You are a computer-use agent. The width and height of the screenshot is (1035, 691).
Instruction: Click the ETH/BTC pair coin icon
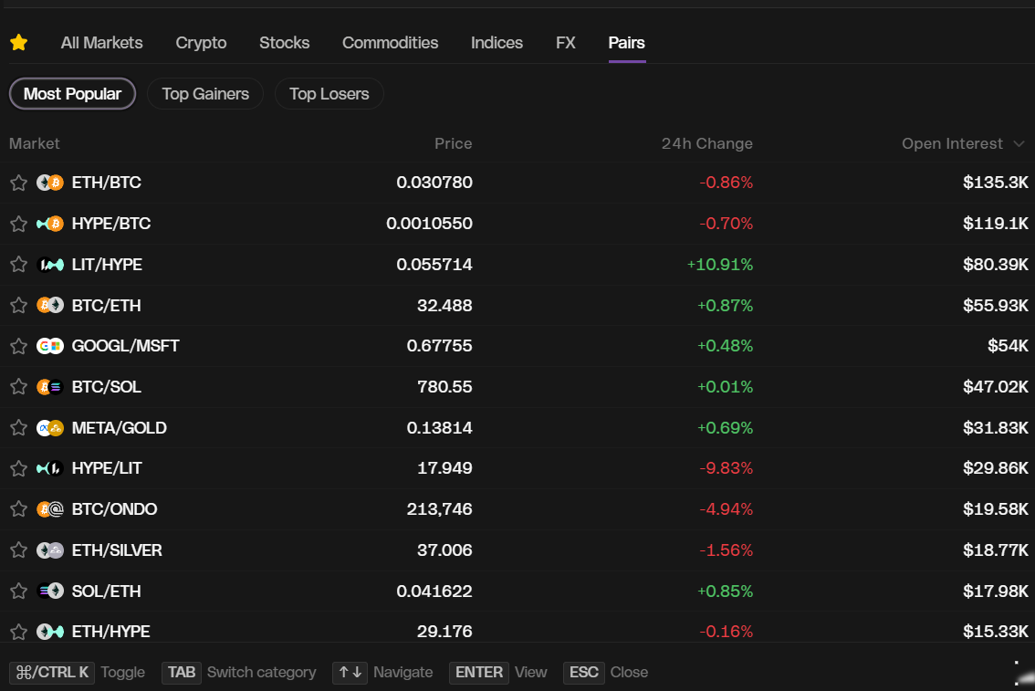pos(50,183)
